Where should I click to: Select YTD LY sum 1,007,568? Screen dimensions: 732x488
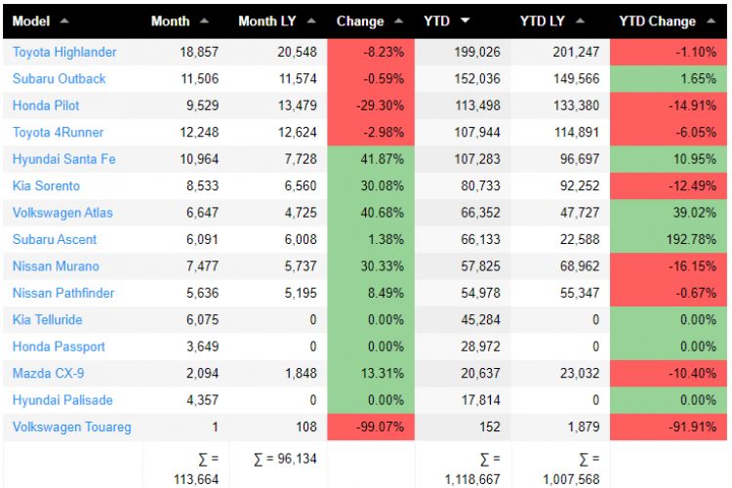click(x=571, y=469)
